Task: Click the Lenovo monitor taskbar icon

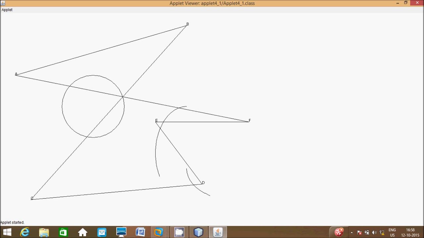Action: pyautogui.click(x=121, y=232)
